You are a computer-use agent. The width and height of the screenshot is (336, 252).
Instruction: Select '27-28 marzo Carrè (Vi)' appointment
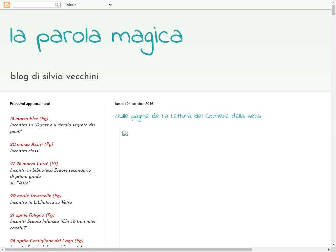pos(34,164)
